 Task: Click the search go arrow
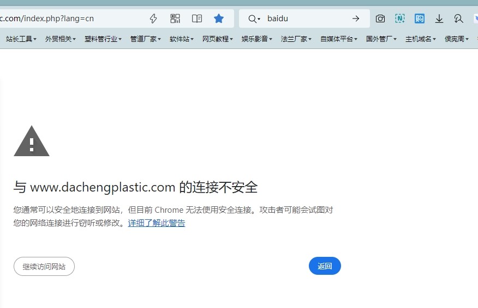356,19
